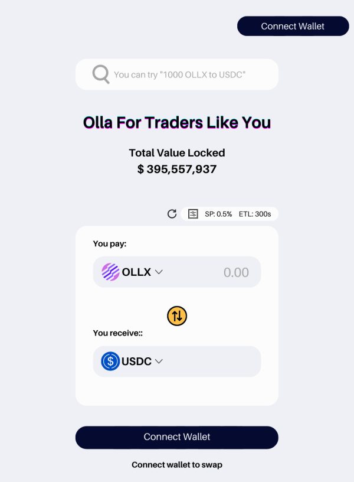Viewport: 354px width, 482px height.
Task: Click the magnifying glass search icon
Action: 101,74
